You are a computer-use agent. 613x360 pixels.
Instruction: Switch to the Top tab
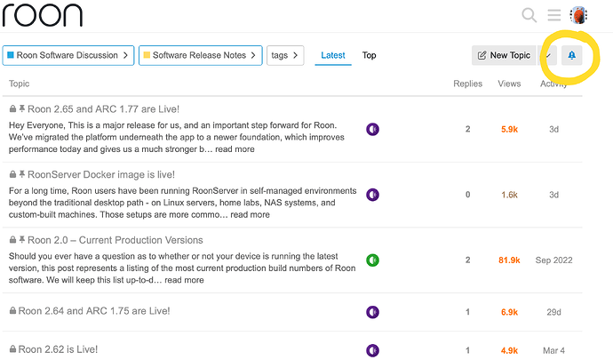pos(369,55)
